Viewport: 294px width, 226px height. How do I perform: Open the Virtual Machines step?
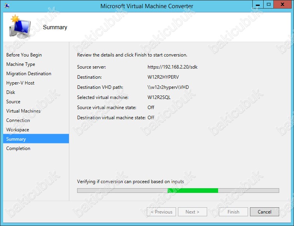23,111
